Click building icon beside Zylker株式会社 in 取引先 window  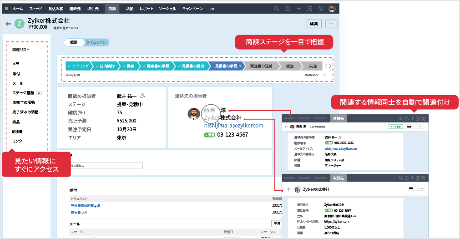tap(297, 189)
